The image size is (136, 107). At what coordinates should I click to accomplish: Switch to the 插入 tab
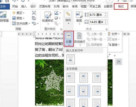click(x=24, y=6)
